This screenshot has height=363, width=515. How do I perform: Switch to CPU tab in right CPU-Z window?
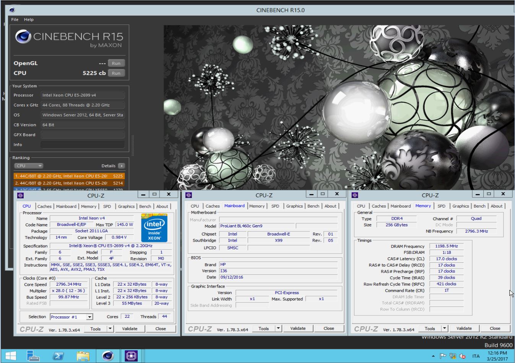(361, 206)
